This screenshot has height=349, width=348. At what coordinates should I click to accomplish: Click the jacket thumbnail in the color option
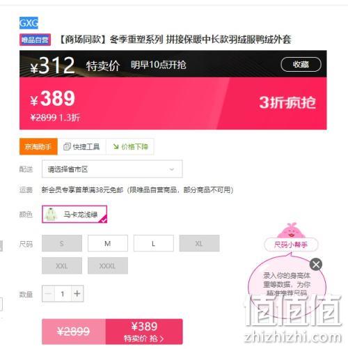coord(52,214)
